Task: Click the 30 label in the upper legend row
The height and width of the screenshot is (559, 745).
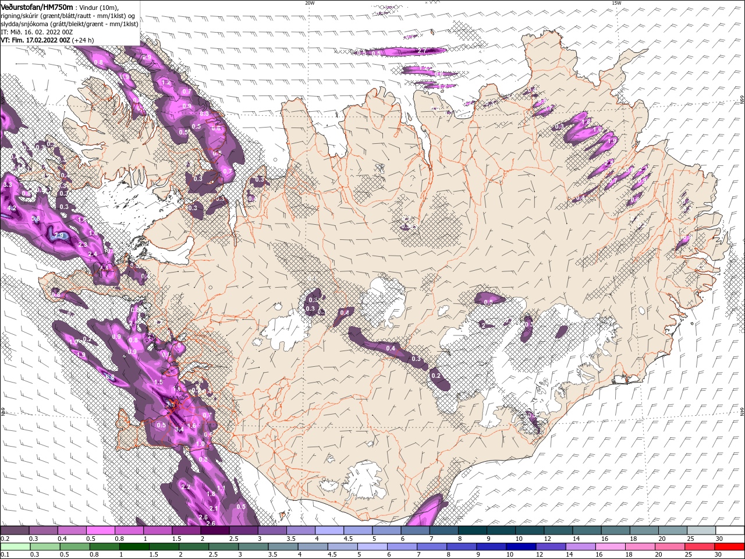Action: pyautogui.click(x=719, y=539)
